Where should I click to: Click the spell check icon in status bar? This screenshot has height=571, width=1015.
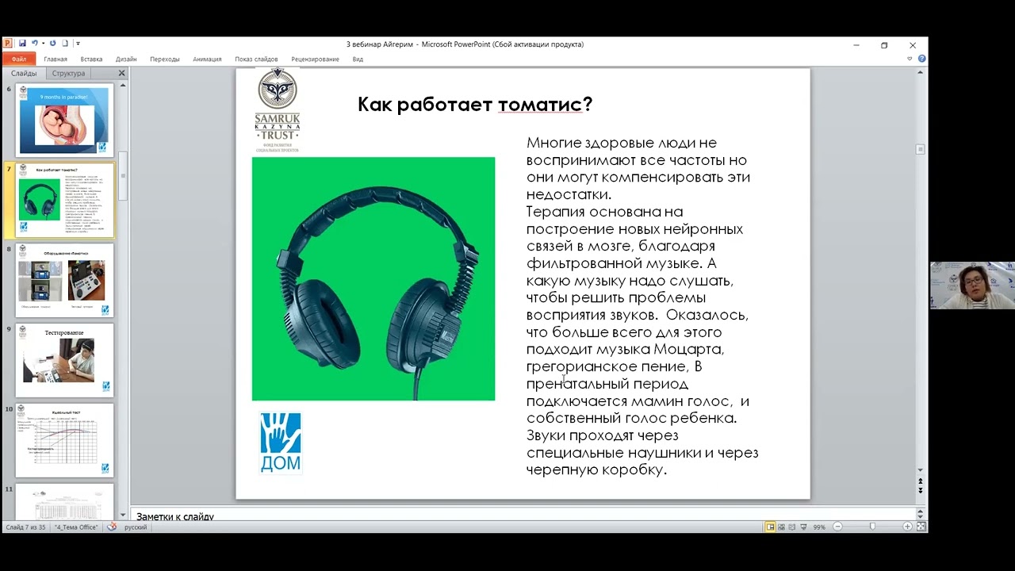click(x=112, y=527)
